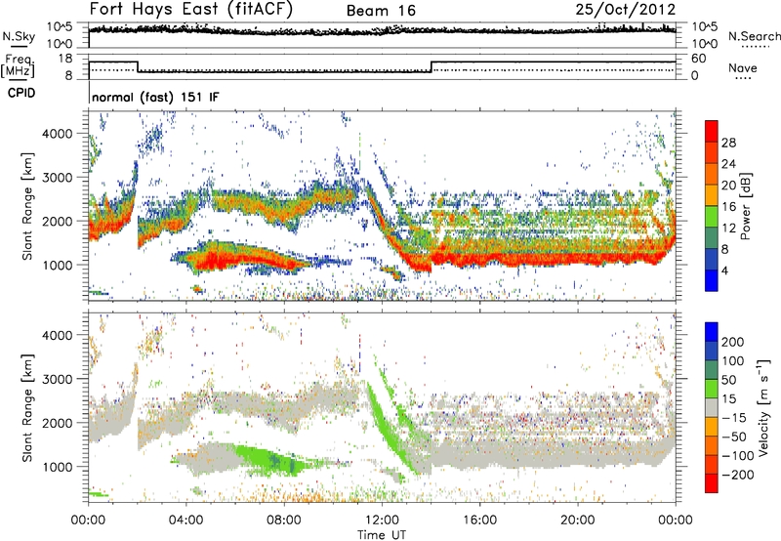Viewport: 781px width, 541px height.
Task: Pick the blue top segment of velocity colorbar
Action: [712, 332]
